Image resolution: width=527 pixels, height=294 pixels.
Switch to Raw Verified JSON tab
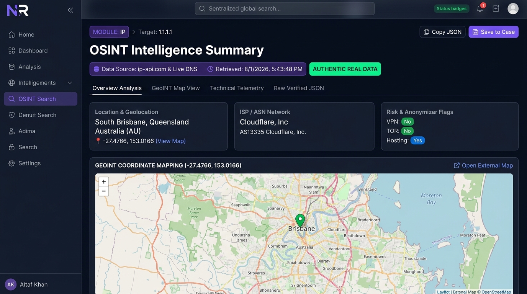(299, 88)
